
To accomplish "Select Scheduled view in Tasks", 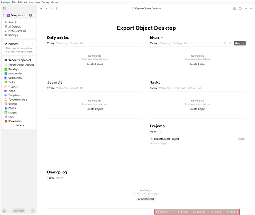I will [x=179, y=88].
